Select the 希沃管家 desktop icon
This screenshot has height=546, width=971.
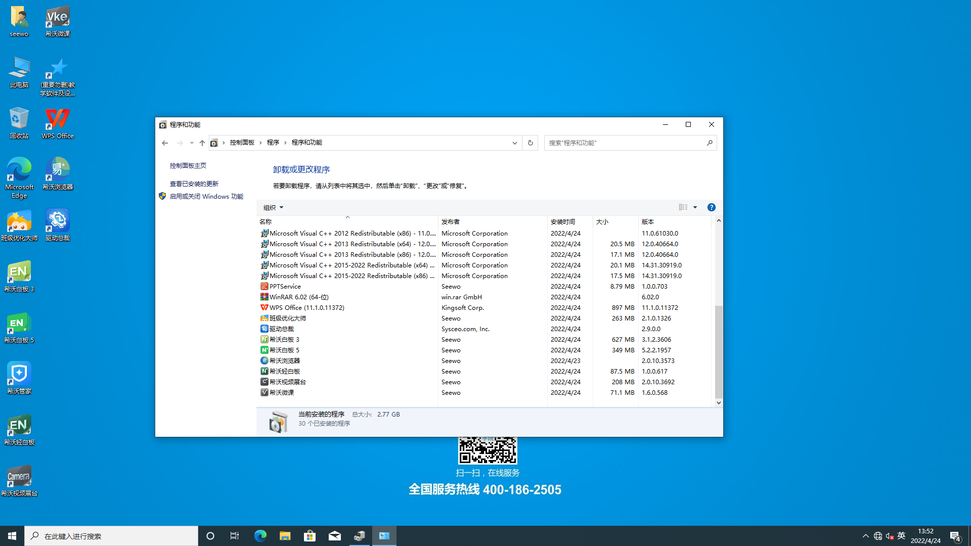pos(19,379)
